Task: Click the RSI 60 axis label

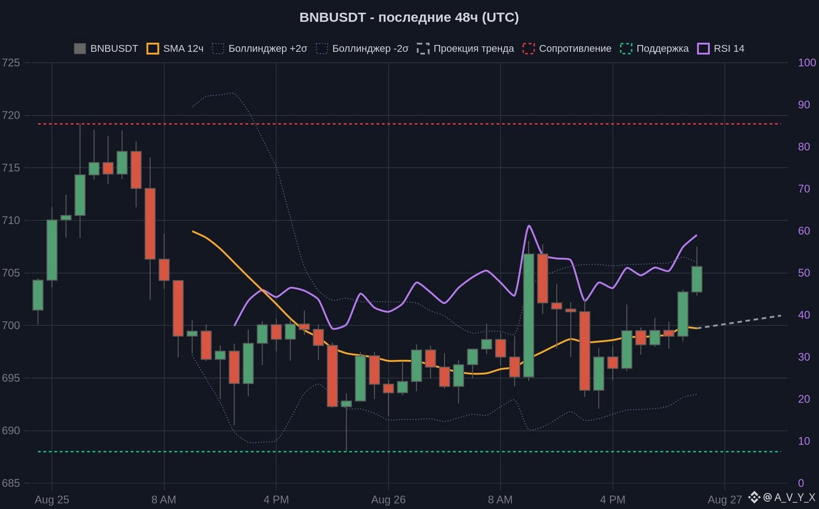Action: [x=804, y=231]
